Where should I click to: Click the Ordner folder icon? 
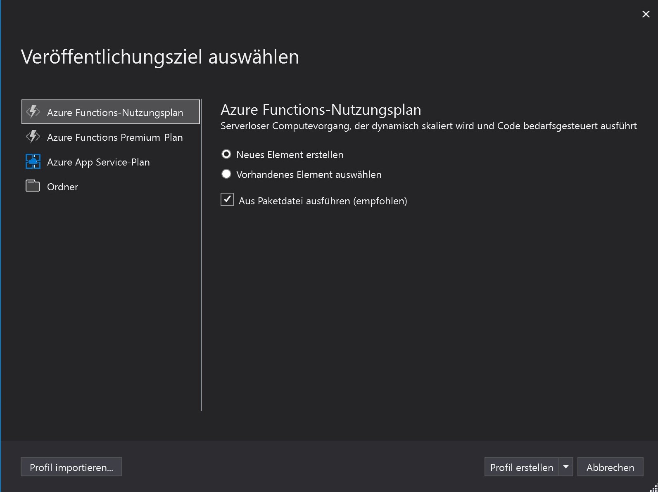(33, 186)
